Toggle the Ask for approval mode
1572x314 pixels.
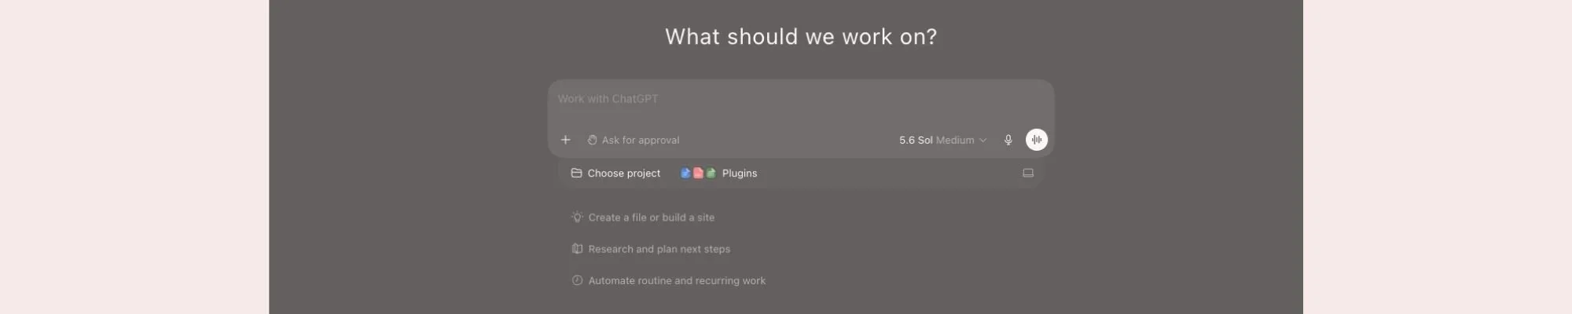(634, 140)
